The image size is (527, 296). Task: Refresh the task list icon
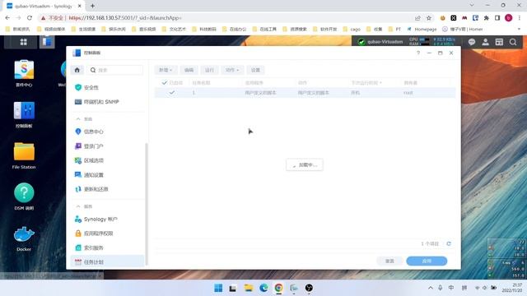pos(449,243)
